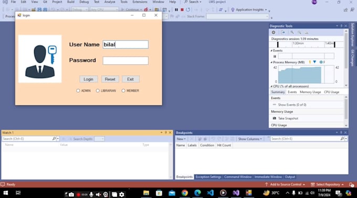The image size is (357, 198).
Task: Switch to the Immediate Window tab
Action: coord(268,177)
